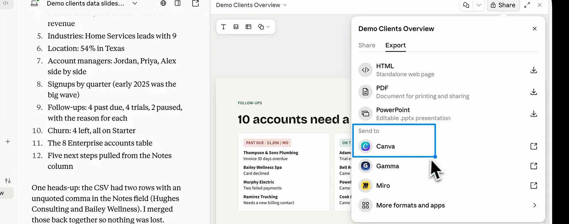Select the Shapes tool

click(261, 27)
